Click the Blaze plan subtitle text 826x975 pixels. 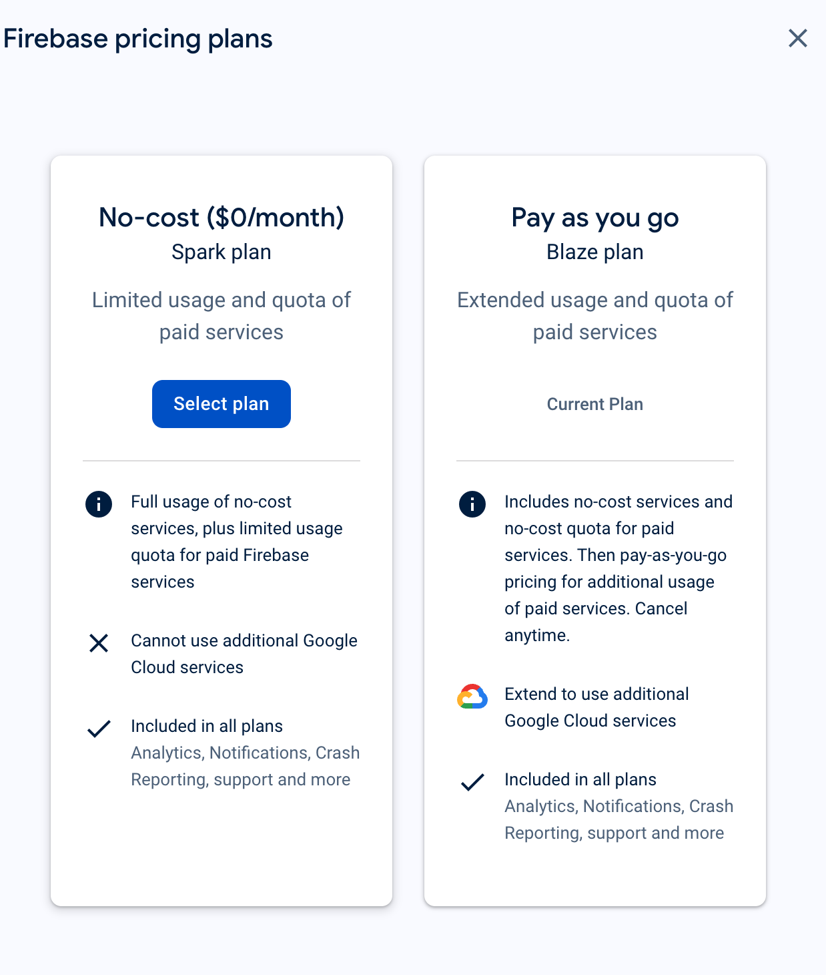pos(594,252)
